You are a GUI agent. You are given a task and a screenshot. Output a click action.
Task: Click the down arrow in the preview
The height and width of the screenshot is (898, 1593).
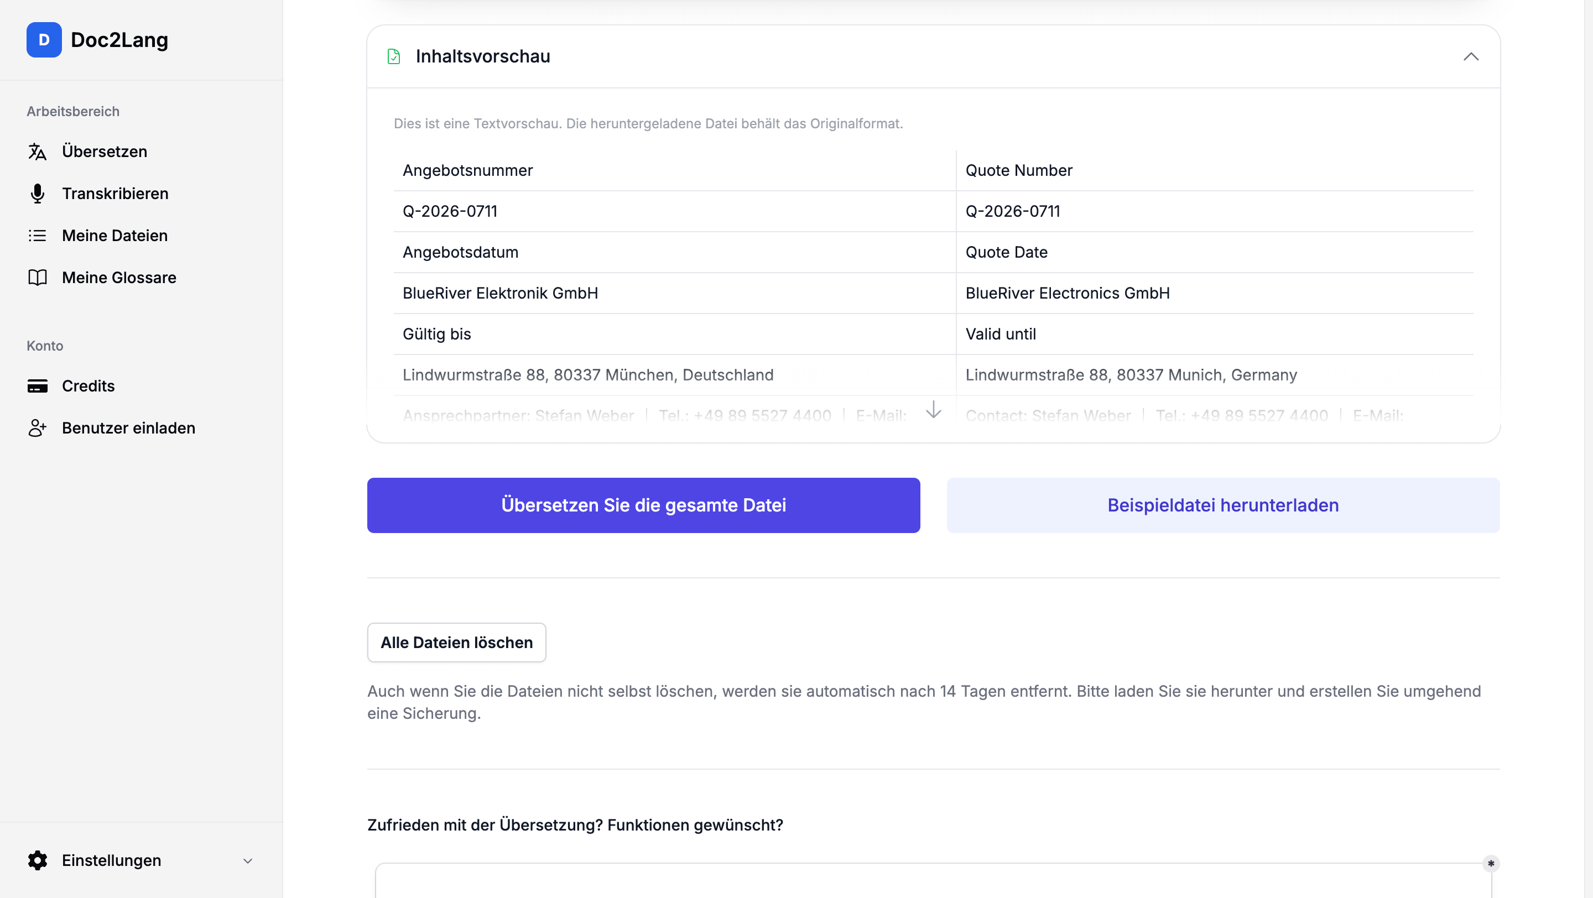coord(933,409)
